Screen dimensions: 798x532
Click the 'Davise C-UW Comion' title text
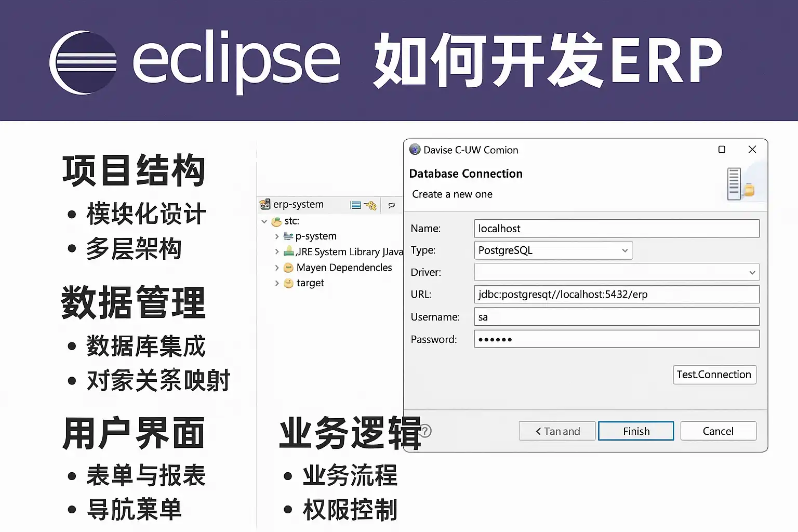coord(471,150)
